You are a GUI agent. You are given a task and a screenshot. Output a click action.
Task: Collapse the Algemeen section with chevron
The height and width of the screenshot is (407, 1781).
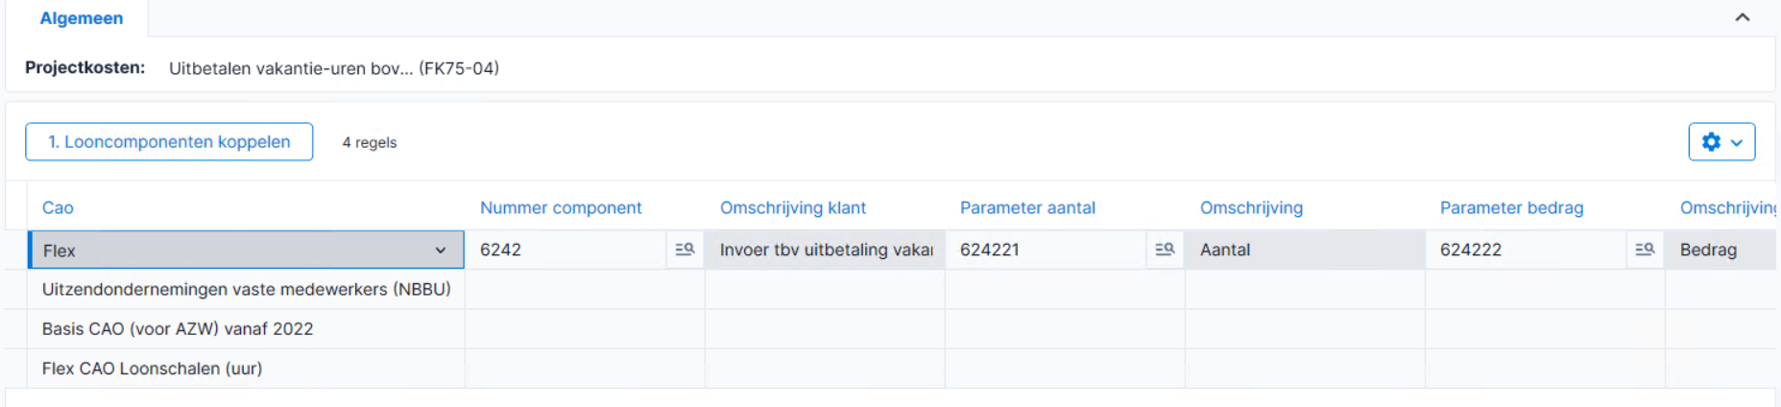pos(1743,17)
